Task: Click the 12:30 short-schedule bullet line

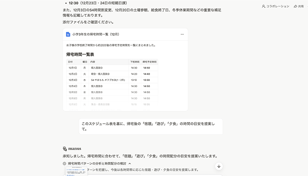Action: [98, 3]
